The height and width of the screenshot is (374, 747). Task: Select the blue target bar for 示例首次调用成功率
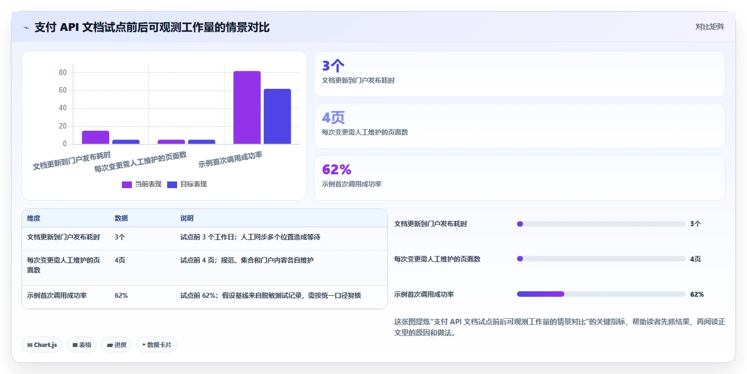click(277, 116)
